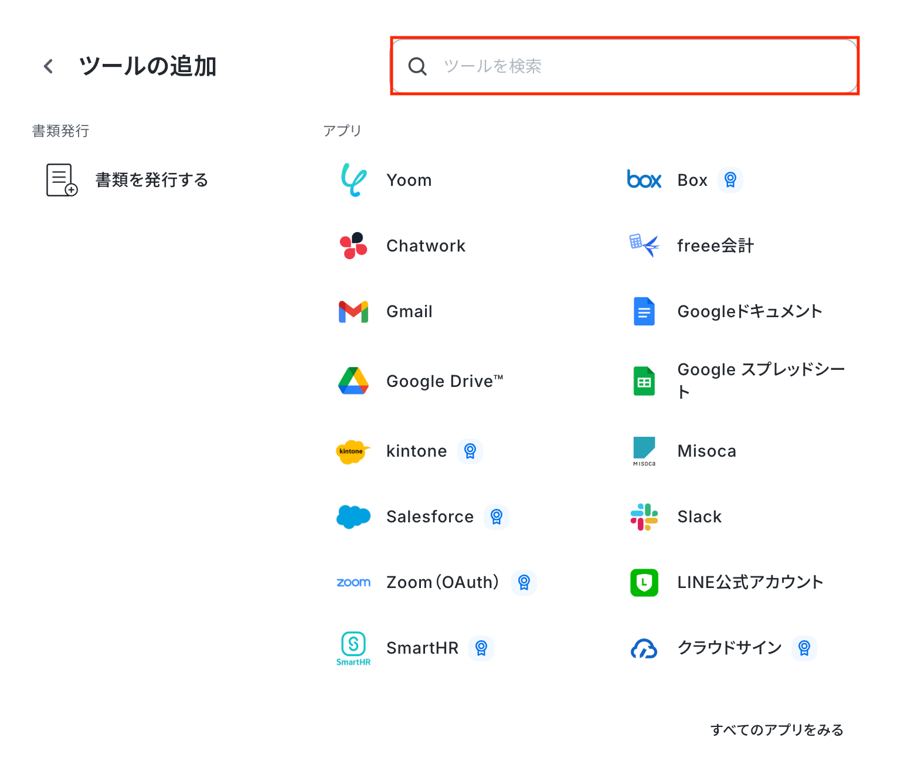Viewport: 904px width, 768px height.
Task: Click the badge icon beside kintone
Action: pyautogui.click(x=470, y=451)
